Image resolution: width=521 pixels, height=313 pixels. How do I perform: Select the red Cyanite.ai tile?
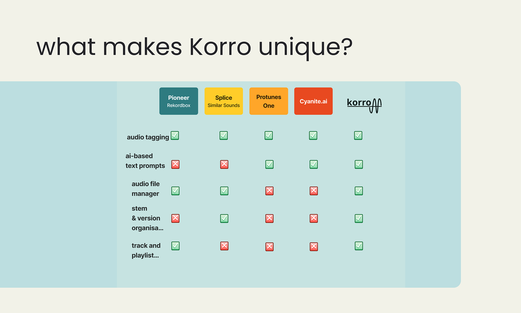coord(313,101)
